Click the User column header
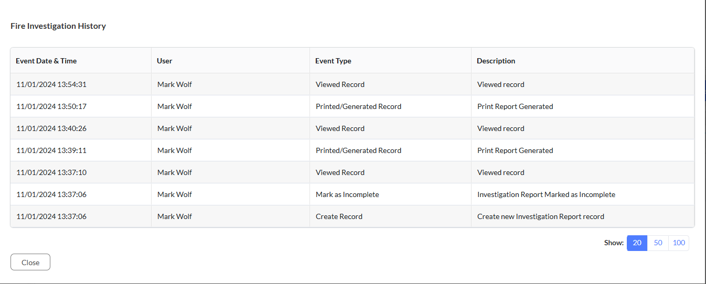This screenshot has height=284, width=706. (165, 61)
